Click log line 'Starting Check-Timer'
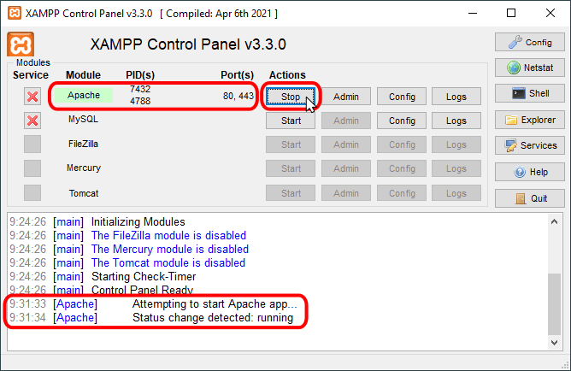 click(144, 277)
